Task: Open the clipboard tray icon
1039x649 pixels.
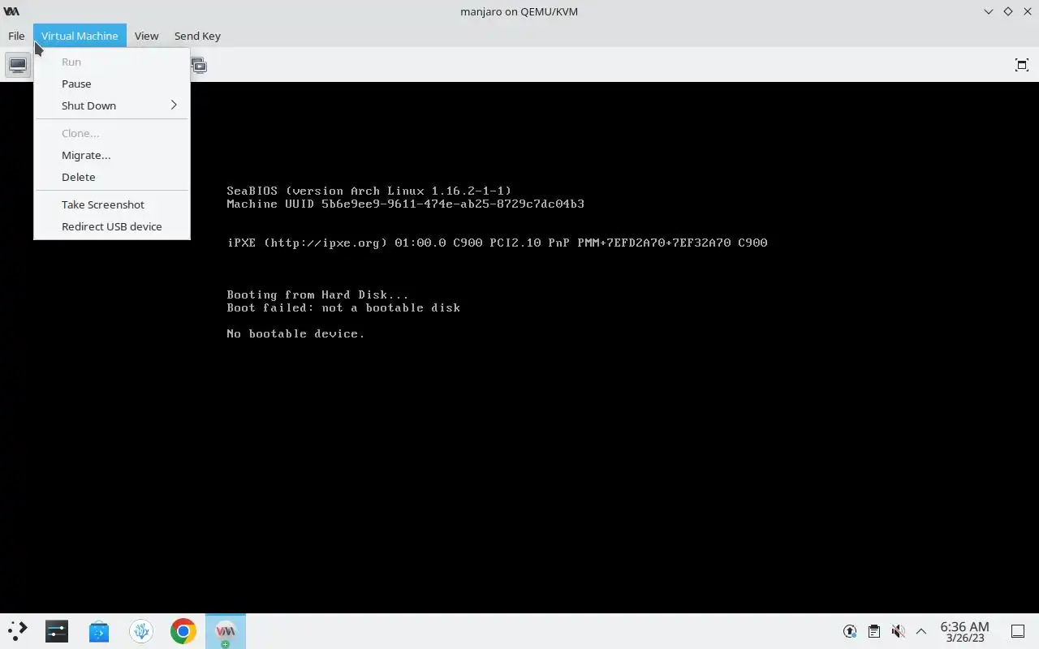Action: pos(873,631)
